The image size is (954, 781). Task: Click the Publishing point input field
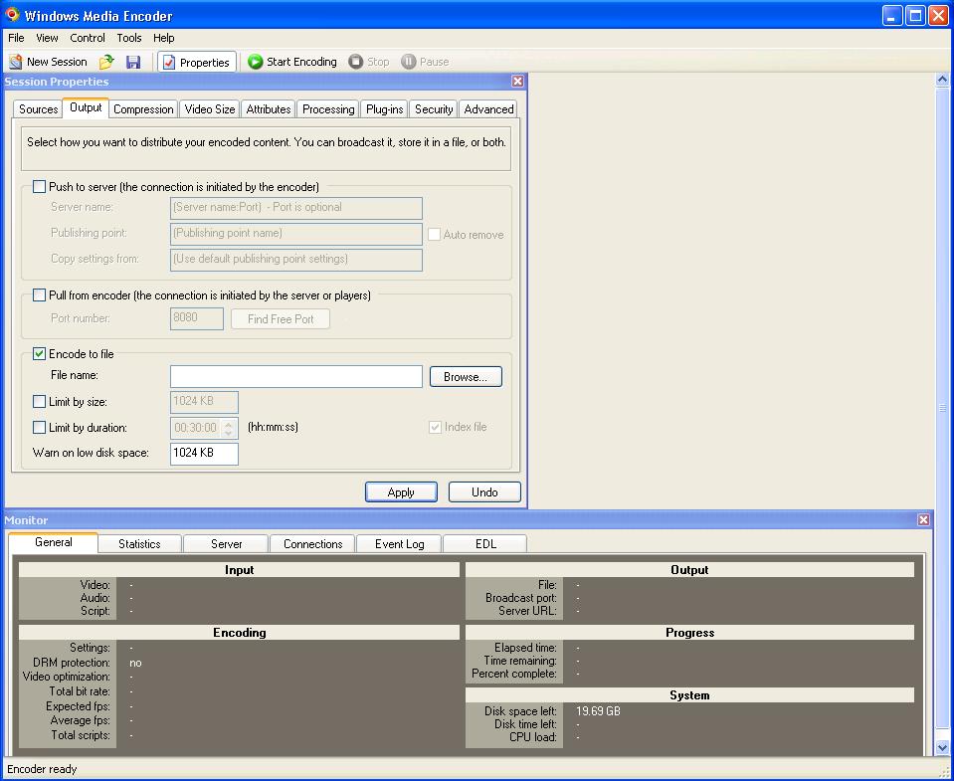pyautogui.click(x=296, y=234)
